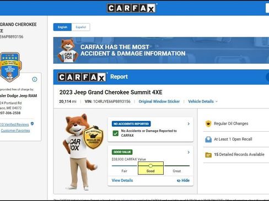The height and width of the screenshot is (201, 269).
Task: Select Regular Oil Changes row
Action: point(236,124)
